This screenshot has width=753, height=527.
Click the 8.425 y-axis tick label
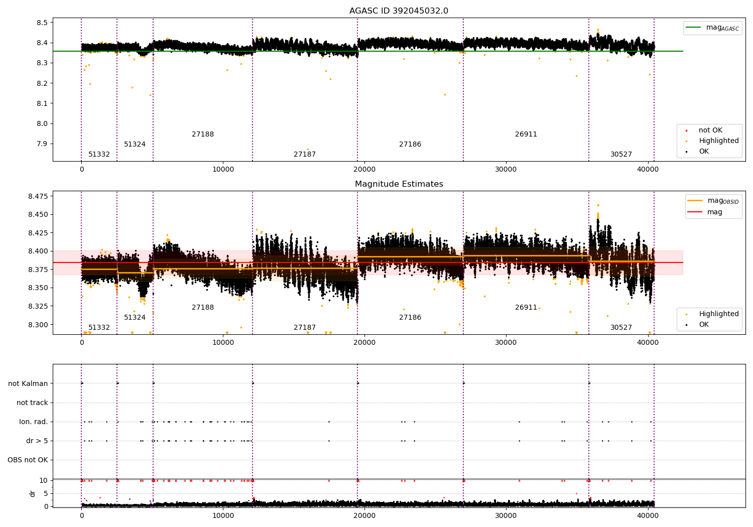click(x=38, y=233)
